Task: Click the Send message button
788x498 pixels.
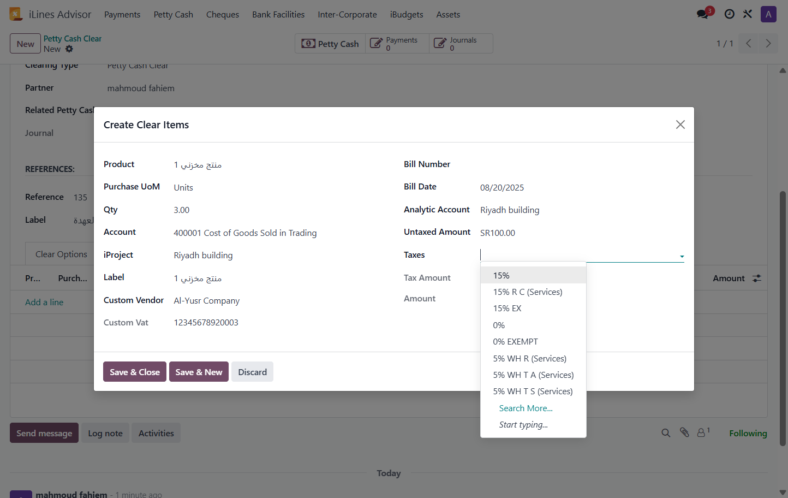Action: 44,433
